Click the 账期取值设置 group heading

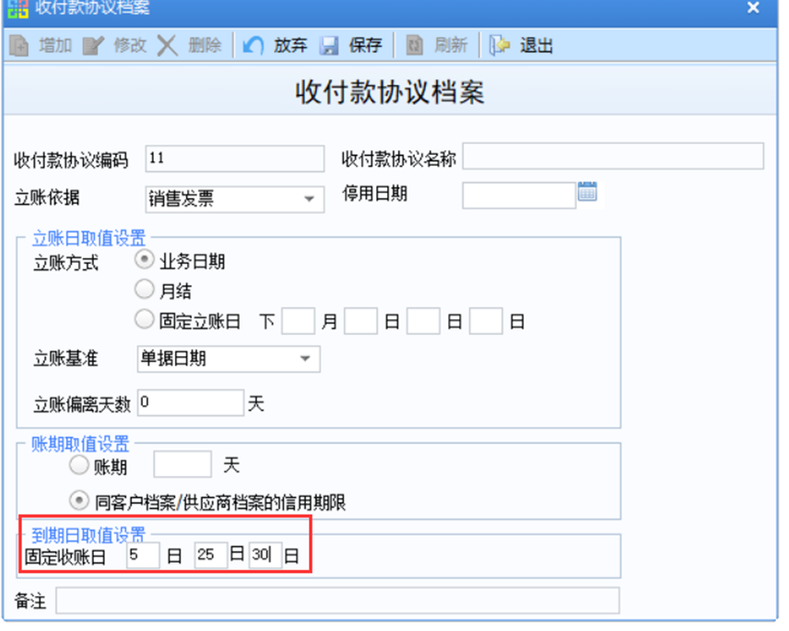tap(80, 444)
